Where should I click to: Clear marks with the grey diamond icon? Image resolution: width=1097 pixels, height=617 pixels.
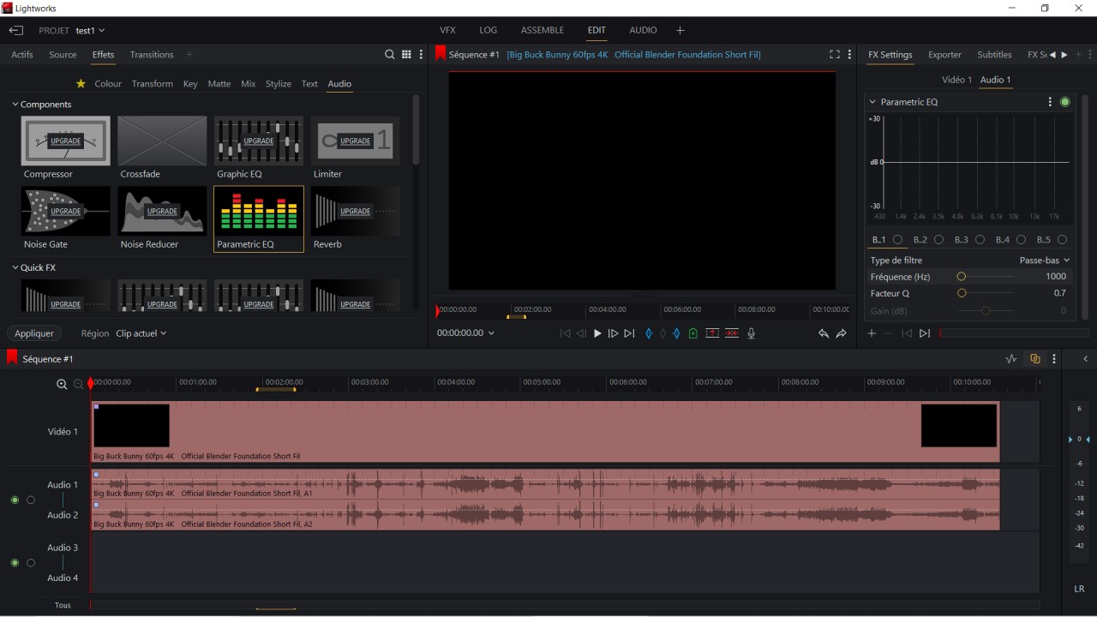(662, 333)
